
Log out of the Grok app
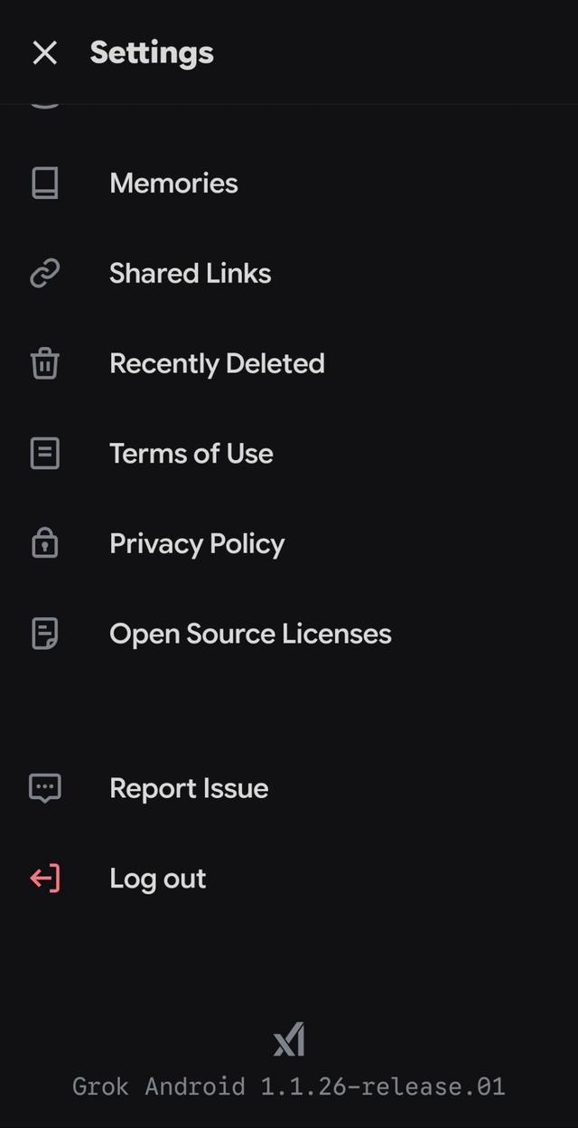tap(157, 878)
